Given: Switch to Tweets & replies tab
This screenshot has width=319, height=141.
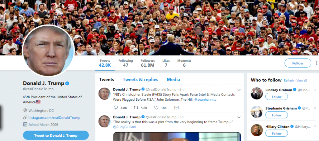Looking at the screenshot, I should (x=140, y=80).
